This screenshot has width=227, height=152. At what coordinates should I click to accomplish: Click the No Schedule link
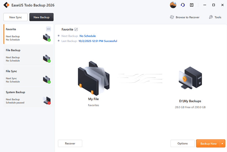[88, 36]
